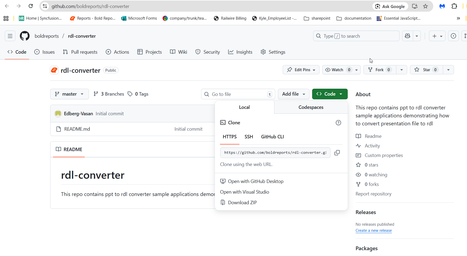The height and width of the screenshot is (256, 467).
Task: Click the GitHub Octocat logo
Action: pyautogui.click(x=25, y=36)
